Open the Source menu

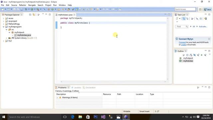(x=14, y=5)
